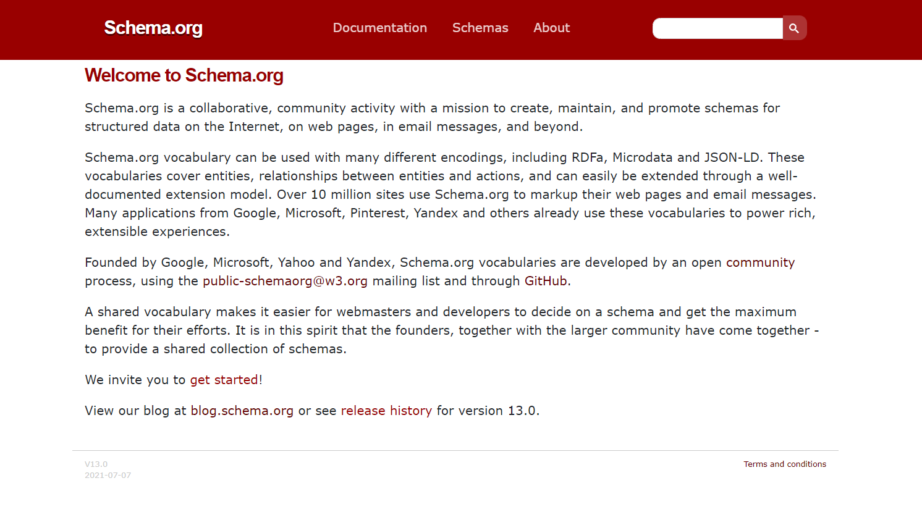This screenshot has width=922, height=520.
Task: Follow the get started link
Action: pyautogui.click(x=224, y=380)
